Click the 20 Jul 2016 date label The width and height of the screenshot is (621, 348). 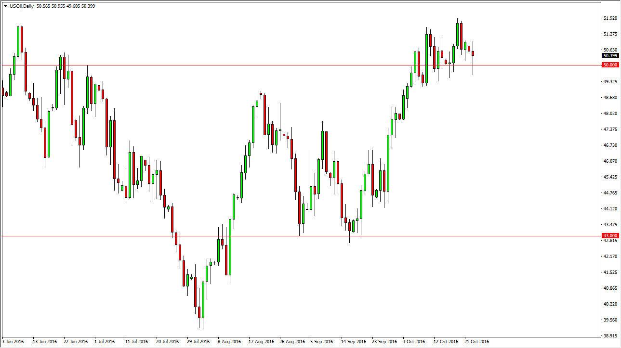167,342
